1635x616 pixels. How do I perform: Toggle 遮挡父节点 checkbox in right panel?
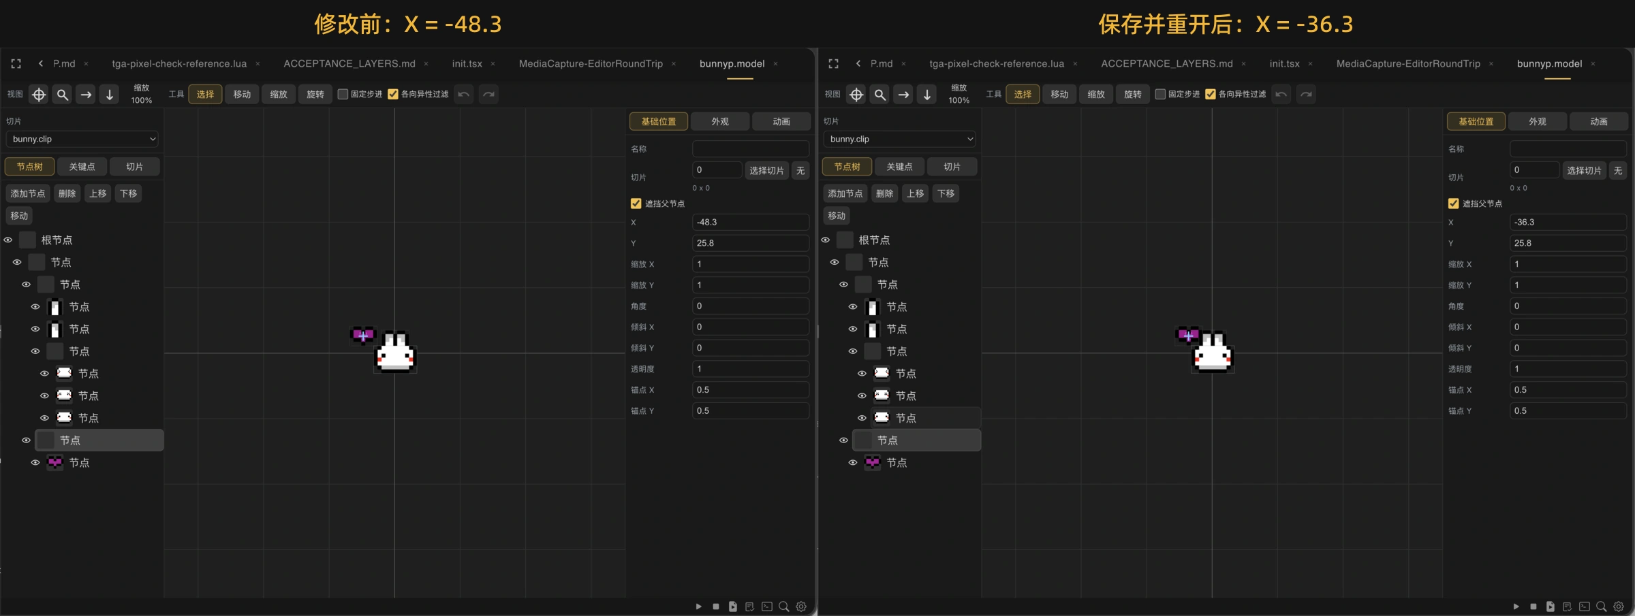point(1453,204)
